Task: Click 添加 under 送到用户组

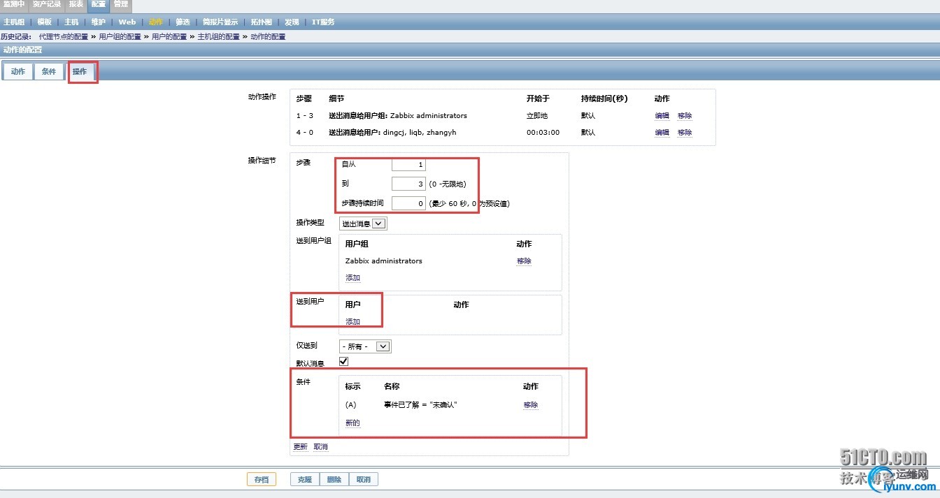Action: [352, 278]
